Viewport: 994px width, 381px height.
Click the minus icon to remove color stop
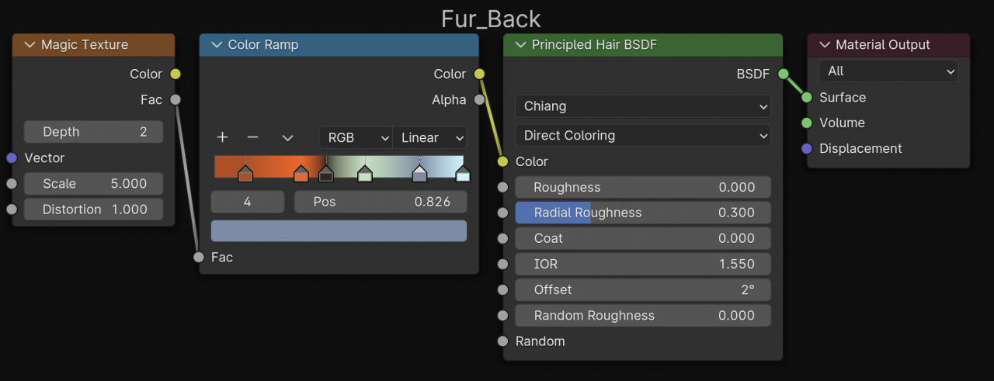(252, 137)
